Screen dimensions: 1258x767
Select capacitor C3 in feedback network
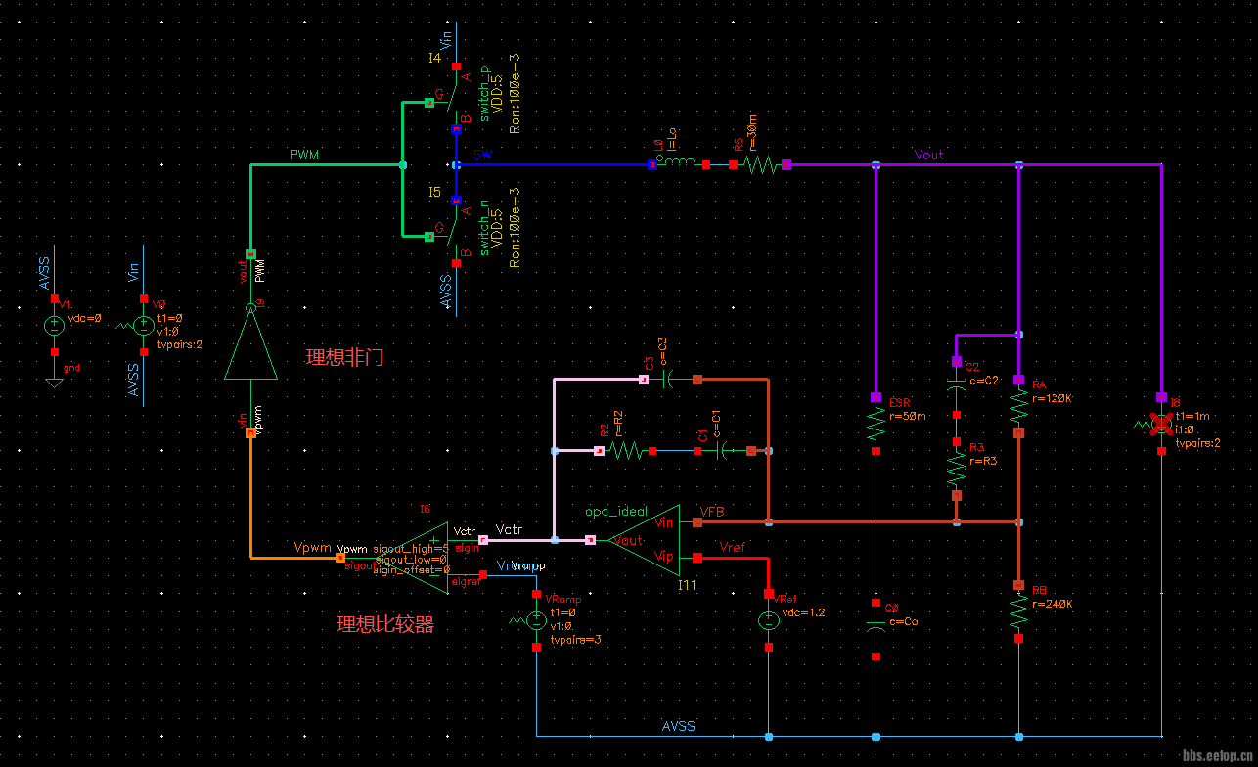pyautogui.click(x=670, y=380)
